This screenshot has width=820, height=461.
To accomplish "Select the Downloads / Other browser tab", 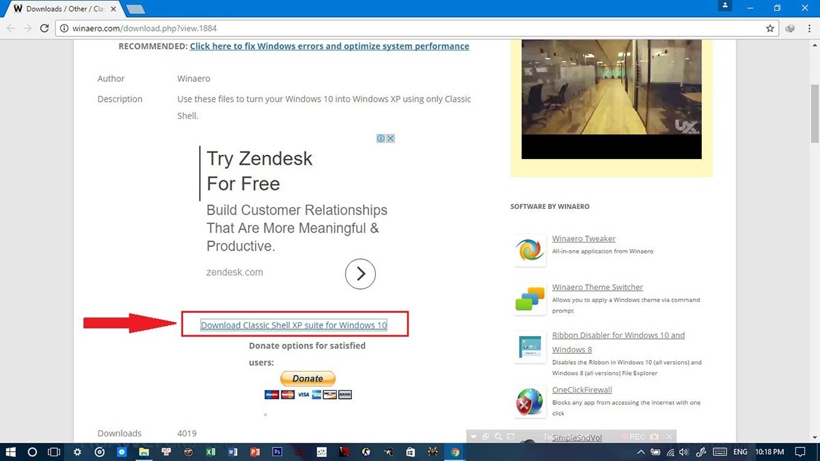I will (64, 9).
